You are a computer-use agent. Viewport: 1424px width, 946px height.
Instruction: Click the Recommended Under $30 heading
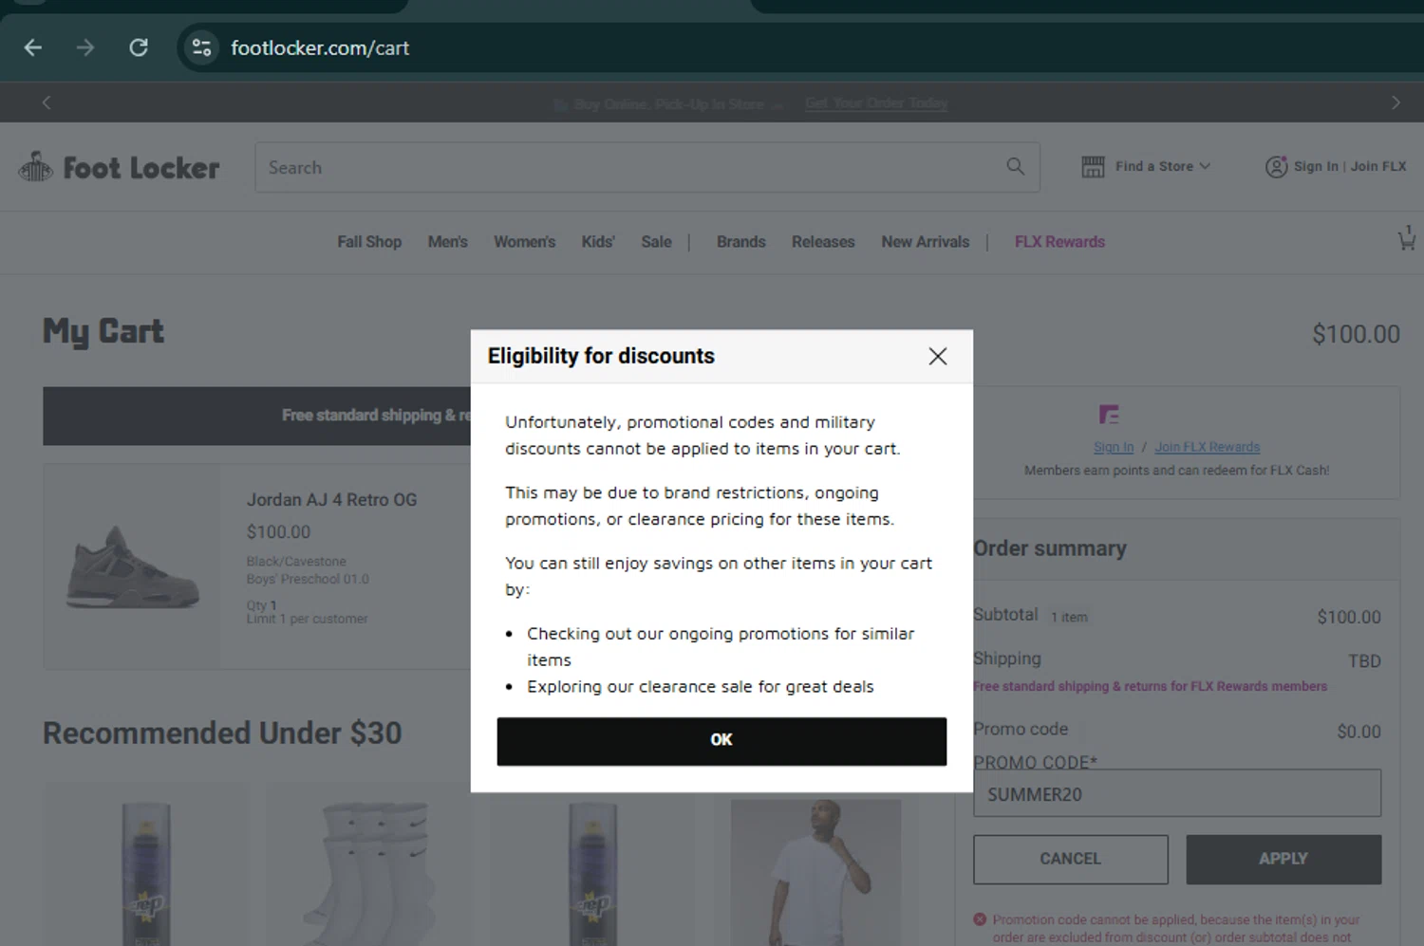[222, 733]
